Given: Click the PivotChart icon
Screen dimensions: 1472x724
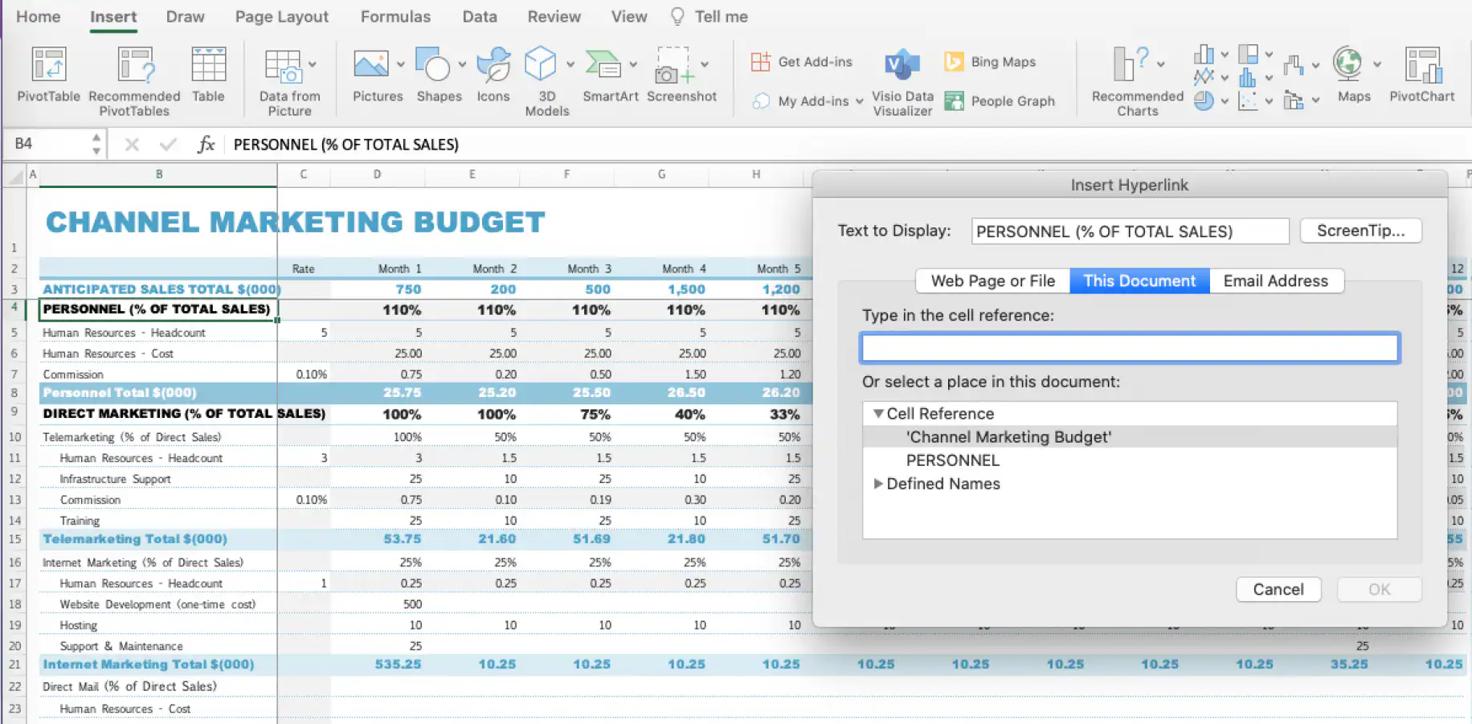Looking at the screenshot, I should (x=1422, y=65).
